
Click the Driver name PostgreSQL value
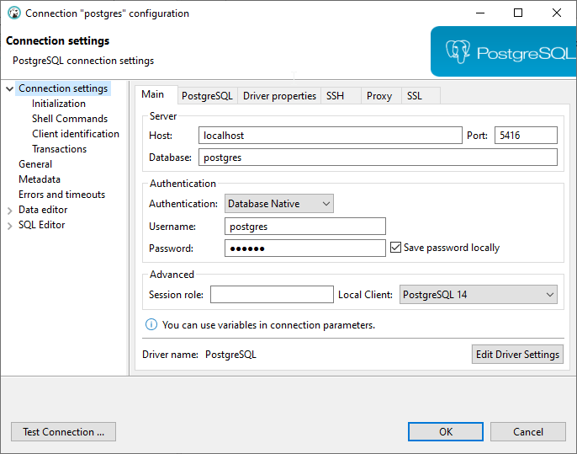click(x=230, y=355)
